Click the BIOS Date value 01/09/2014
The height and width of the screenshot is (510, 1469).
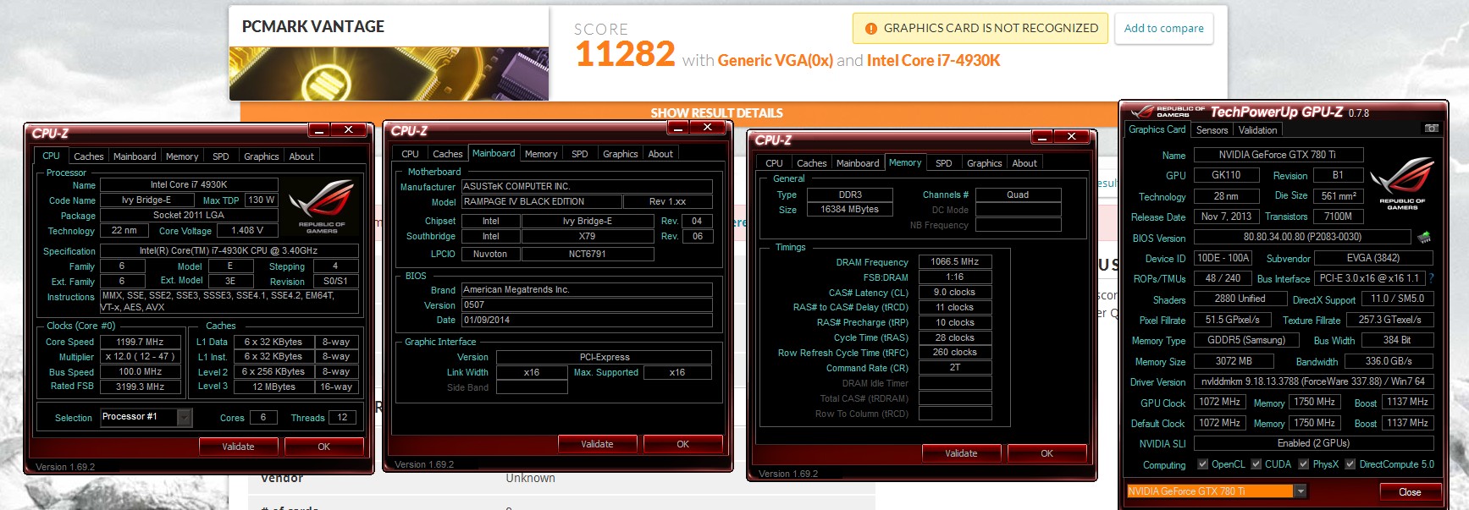click(x=587, y=321)
